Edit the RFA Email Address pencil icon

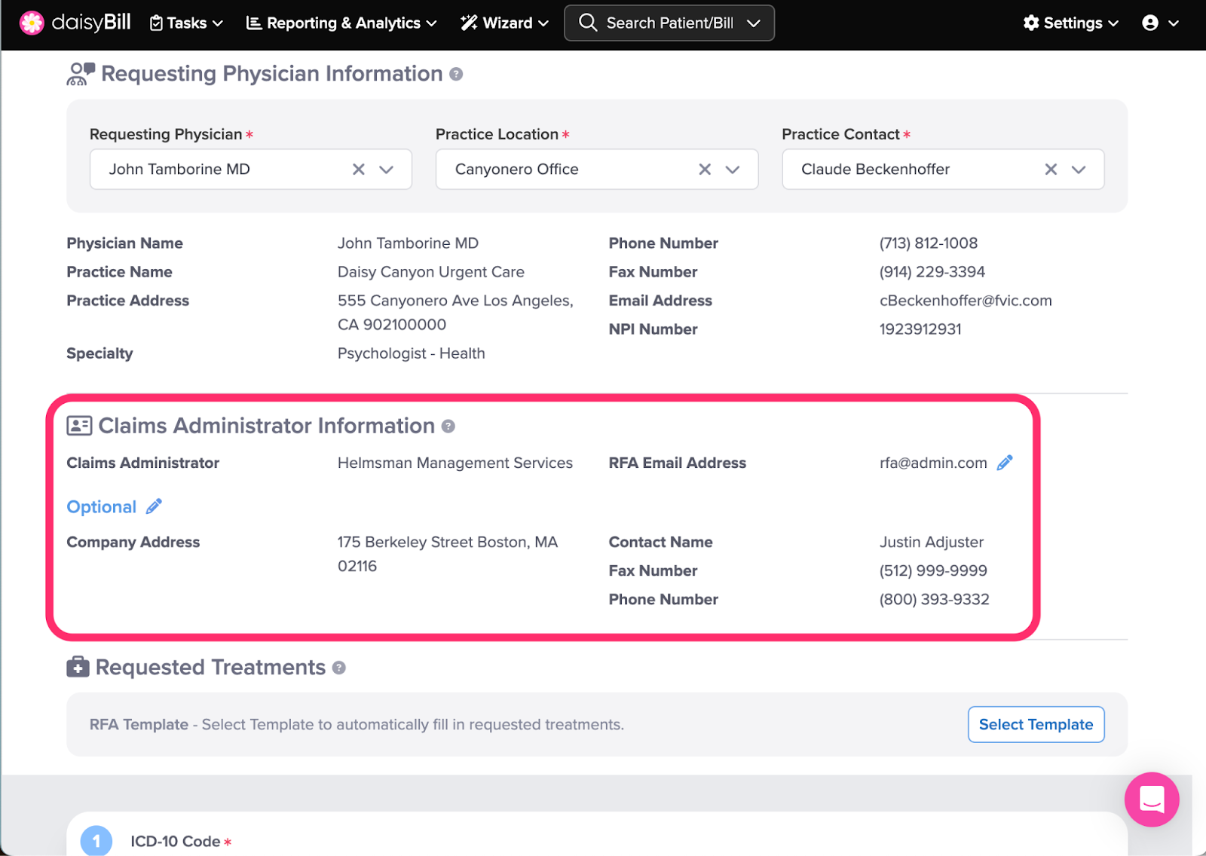pos(1005,463)
